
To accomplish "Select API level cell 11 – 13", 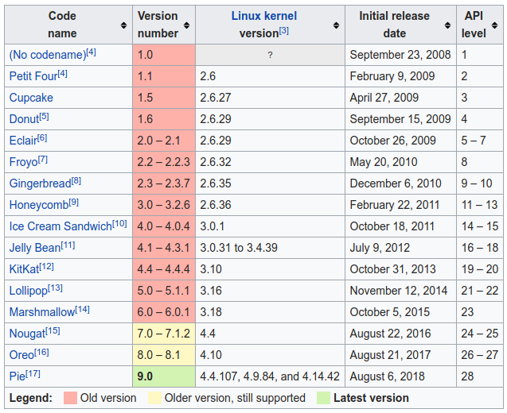I will [480, 205].
